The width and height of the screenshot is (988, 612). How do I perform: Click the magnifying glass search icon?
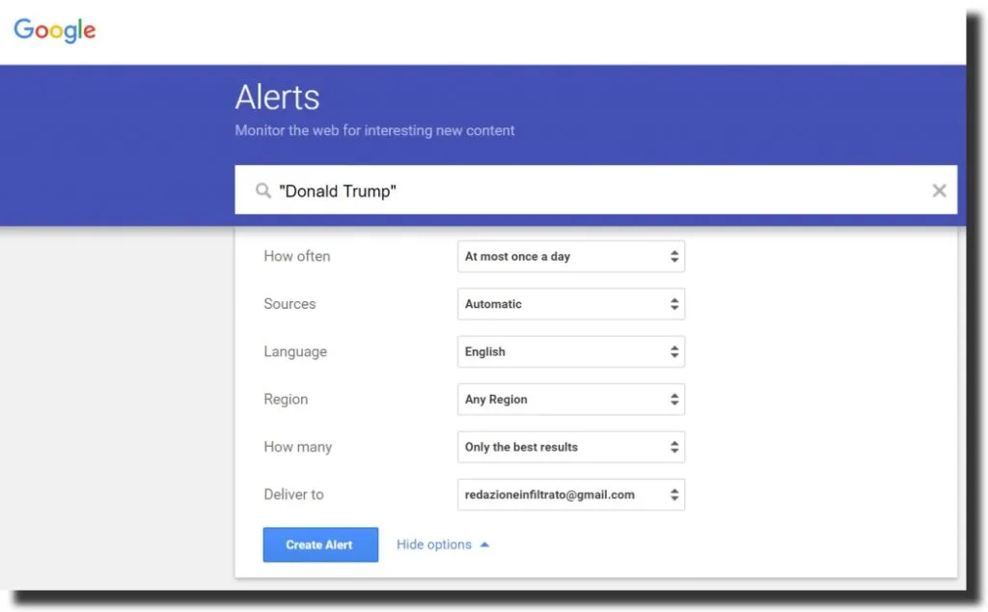pos(262,190)
